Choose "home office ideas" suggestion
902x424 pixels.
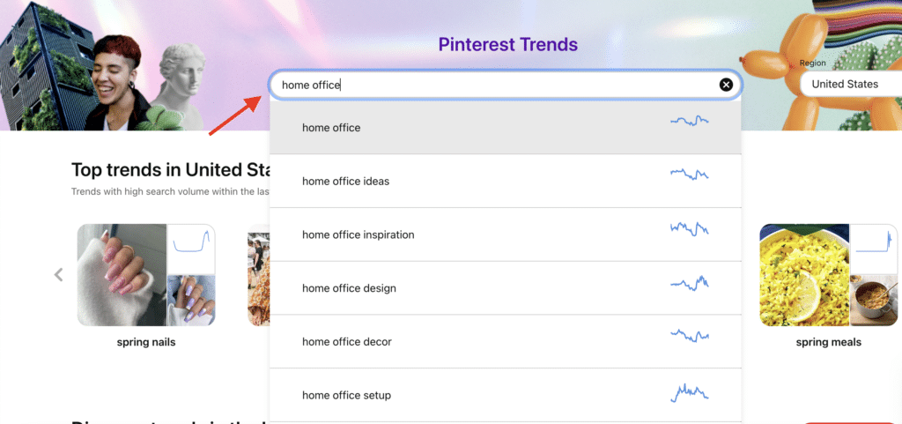click(x=345, y=182)
